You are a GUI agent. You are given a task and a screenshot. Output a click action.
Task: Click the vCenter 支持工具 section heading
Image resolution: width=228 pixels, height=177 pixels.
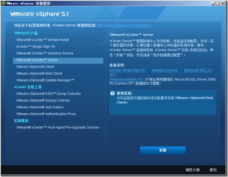click(28, 87)
